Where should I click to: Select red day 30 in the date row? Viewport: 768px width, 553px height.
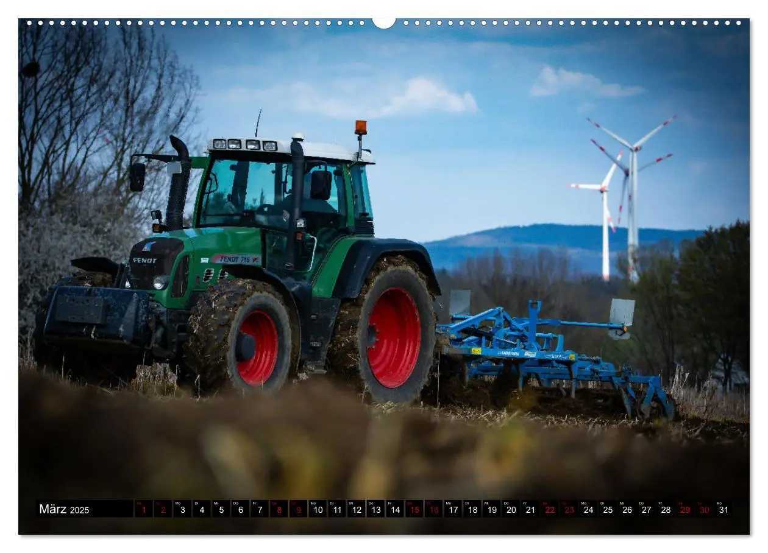(703, 509)
